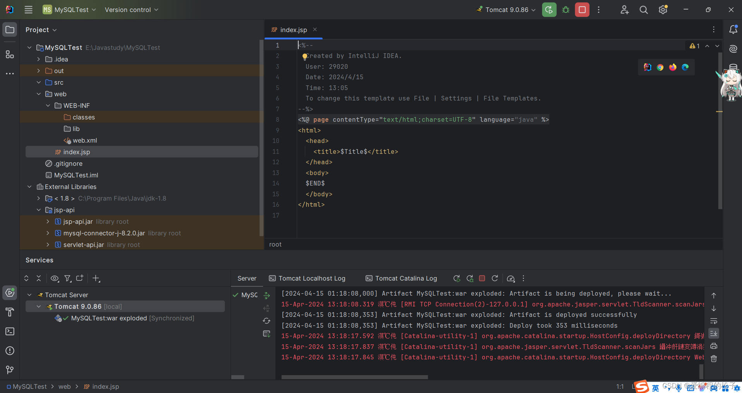Open IDE settings gear
The height and width of the screenshot is (393, 742).
click(x=663, y=10)
